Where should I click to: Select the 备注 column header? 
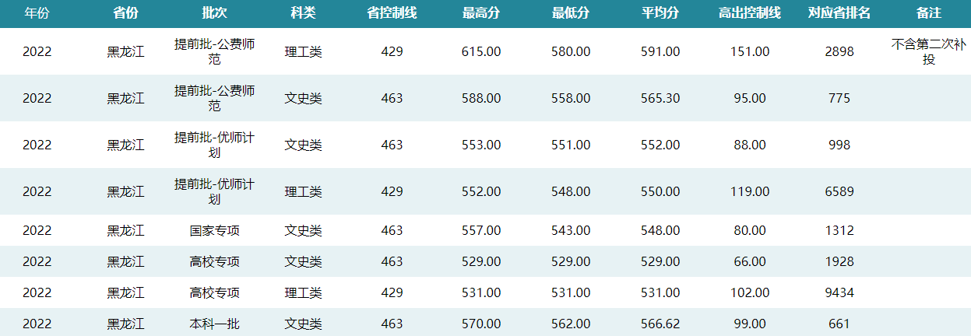point(929,13)
